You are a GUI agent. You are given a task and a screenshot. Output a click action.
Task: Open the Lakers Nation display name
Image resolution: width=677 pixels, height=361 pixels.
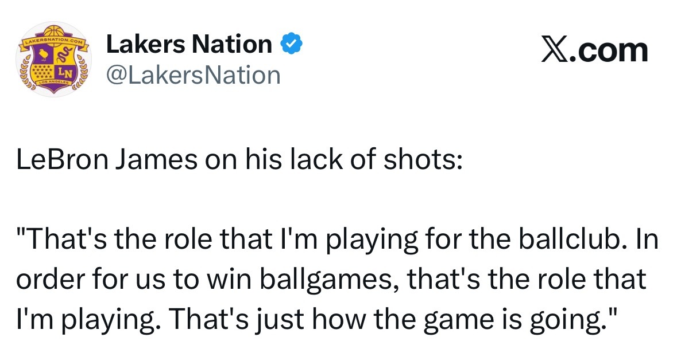pos(189,45)
